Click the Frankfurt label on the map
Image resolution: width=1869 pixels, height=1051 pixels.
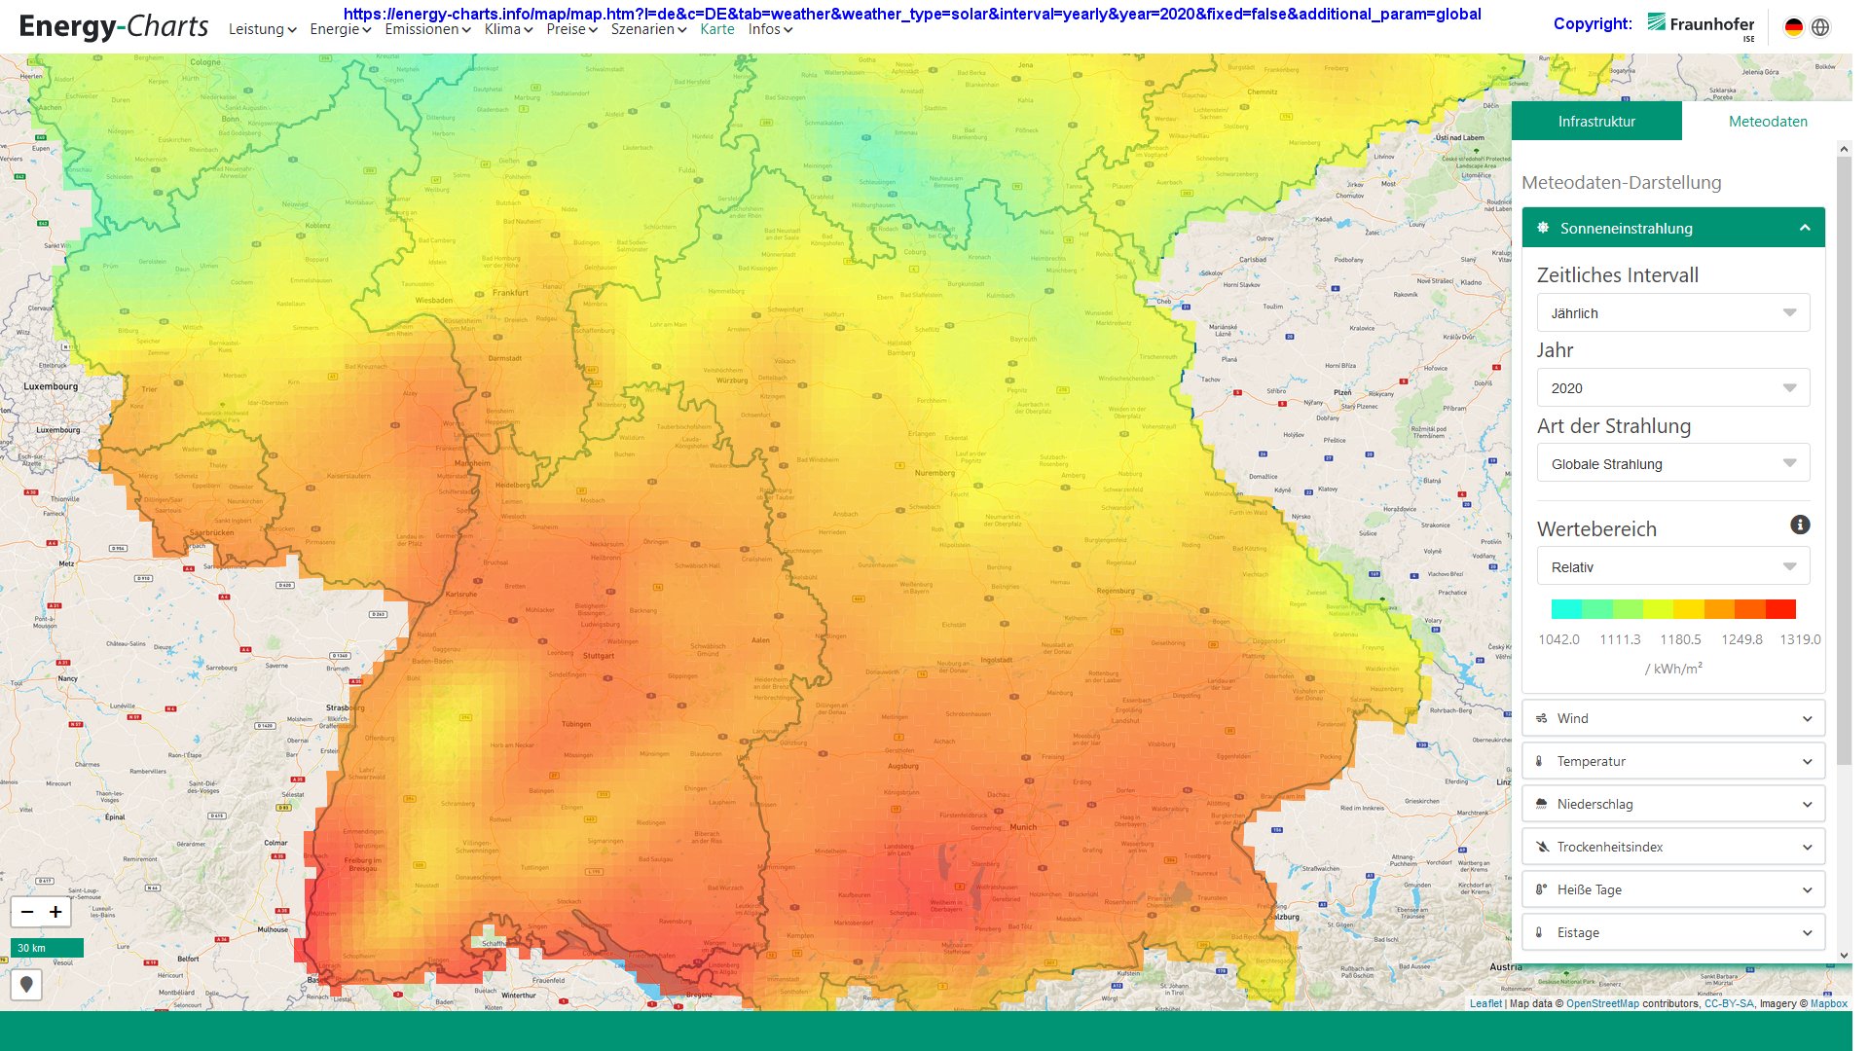click(510, 292)
